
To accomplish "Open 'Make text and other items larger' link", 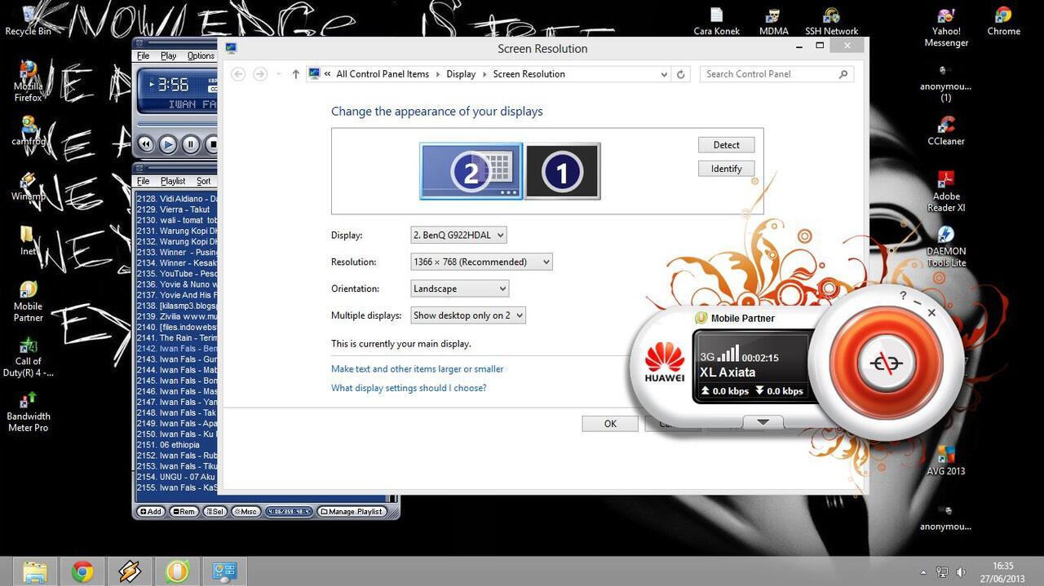I will (418, 369).
